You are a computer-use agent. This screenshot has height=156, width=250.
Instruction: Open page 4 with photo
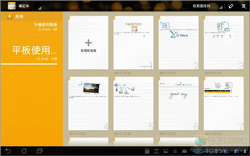[88, 104]
